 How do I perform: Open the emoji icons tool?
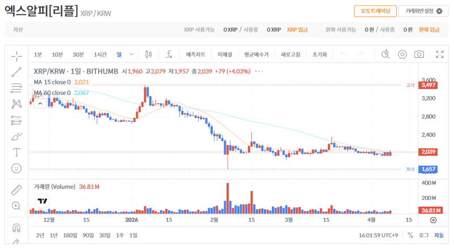tap(16, 168)
